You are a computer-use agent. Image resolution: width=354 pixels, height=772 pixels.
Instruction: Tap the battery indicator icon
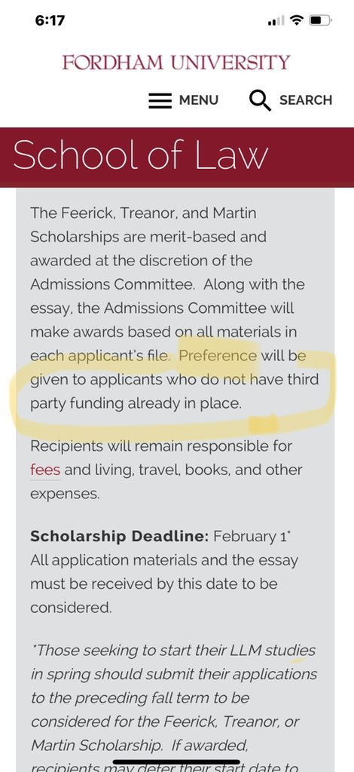click(321, 20)
